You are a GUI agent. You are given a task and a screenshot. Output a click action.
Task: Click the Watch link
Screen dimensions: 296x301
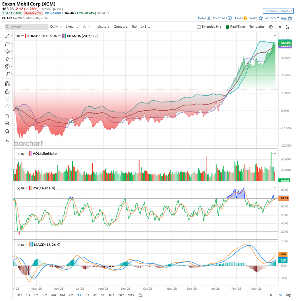click(x=254, y=18)
